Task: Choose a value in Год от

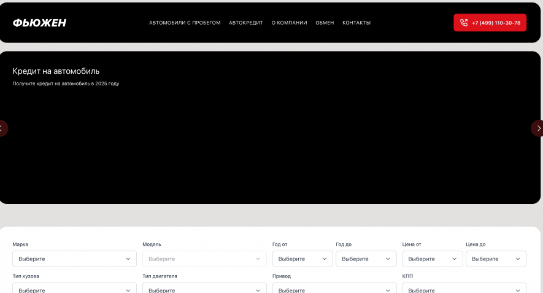Action: coord(302,259)
